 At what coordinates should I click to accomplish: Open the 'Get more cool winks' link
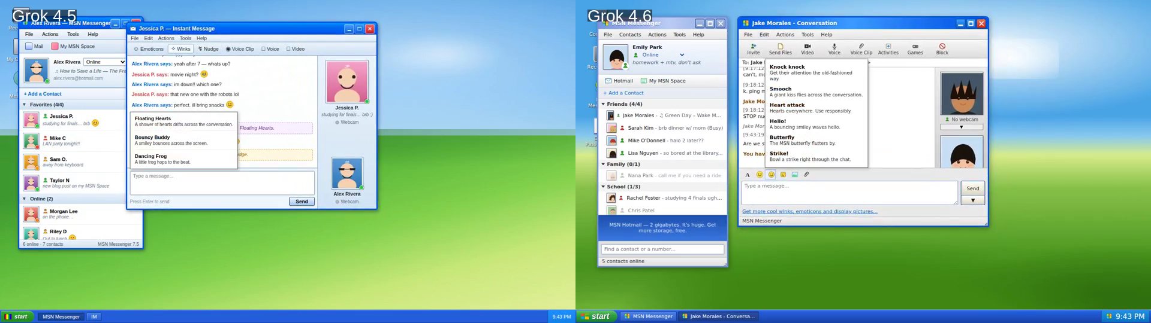tap(809, 212)
